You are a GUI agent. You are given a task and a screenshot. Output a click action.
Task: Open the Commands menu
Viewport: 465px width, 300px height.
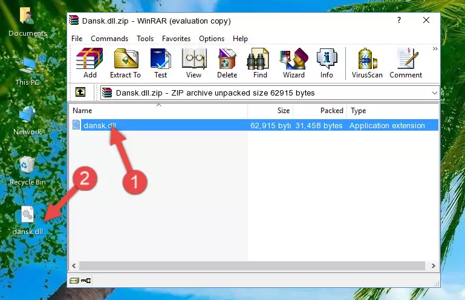(109, 39)
